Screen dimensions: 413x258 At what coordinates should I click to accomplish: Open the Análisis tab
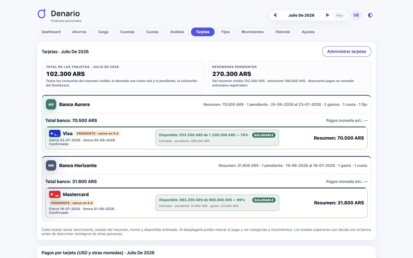tap(177, 32)
